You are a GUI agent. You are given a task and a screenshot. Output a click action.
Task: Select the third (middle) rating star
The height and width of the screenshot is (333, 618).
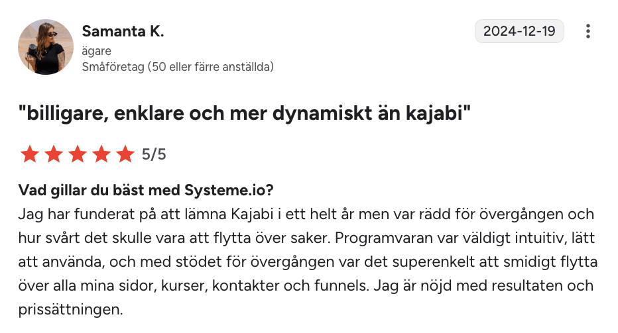77,155
